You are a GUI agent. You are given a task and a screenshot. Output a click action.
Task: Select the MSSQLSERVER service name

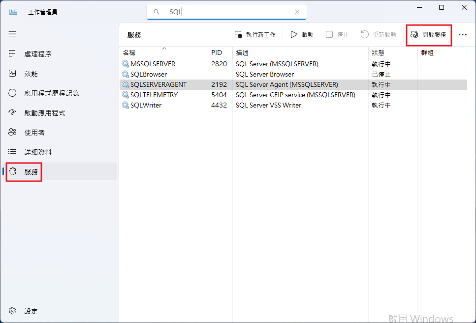pos(153,64)
